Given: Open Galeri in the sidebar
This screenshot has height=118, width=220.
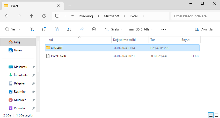Looking at the screenshot, I should coord(18,50).
